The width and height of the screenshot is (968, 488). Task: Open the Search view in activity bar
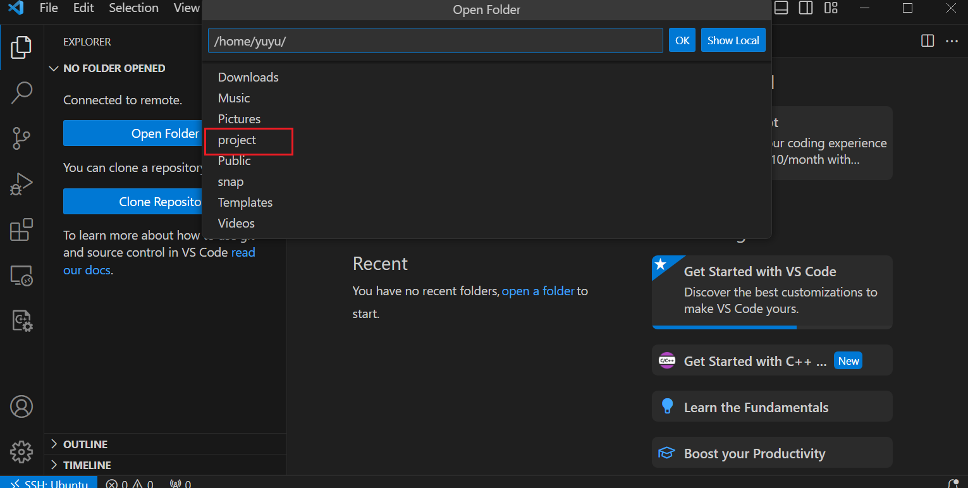click(21, 92)
